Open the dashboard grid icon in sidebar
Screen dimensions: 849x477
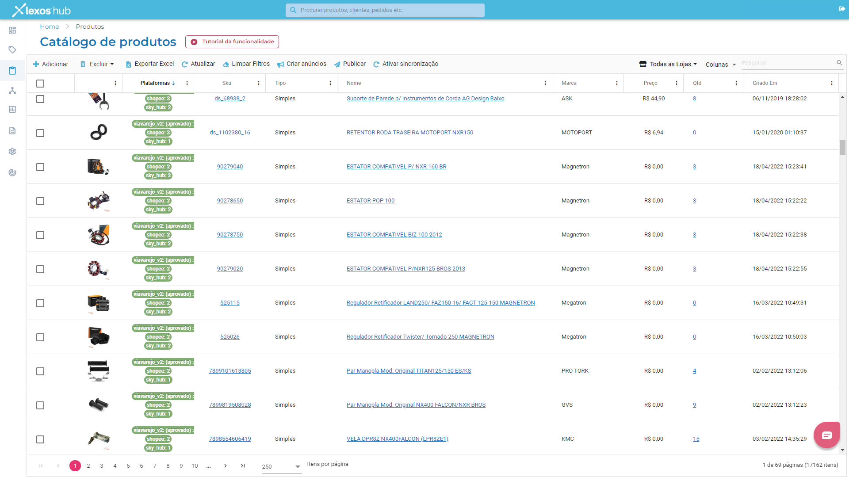click(x=12, y=30)
